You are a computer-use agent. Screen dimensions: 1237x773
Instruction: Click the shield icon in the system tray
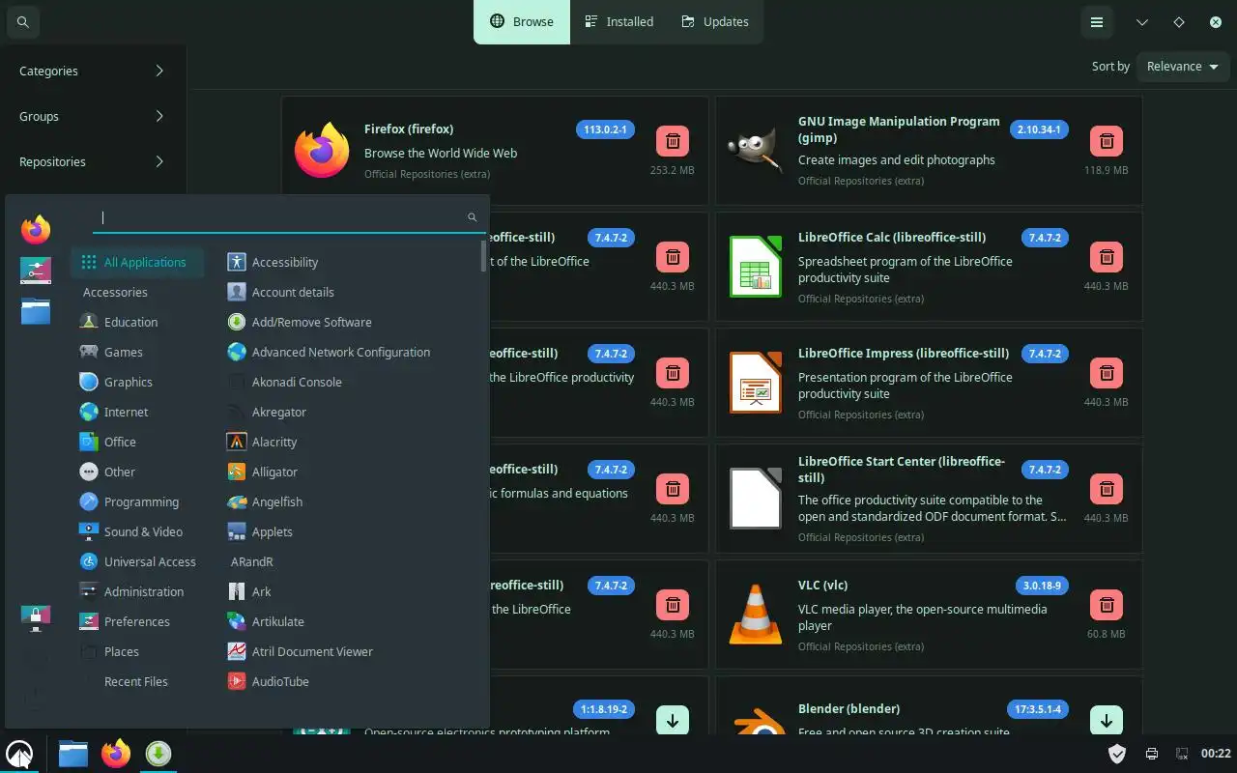coord(1117,754)
